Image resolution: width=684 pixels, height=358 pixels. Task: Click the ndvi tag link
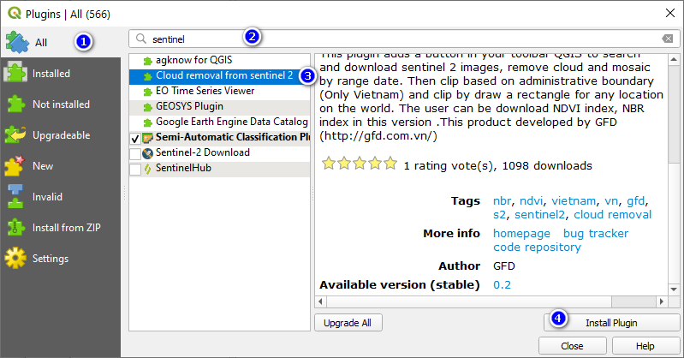coord(531,200)
